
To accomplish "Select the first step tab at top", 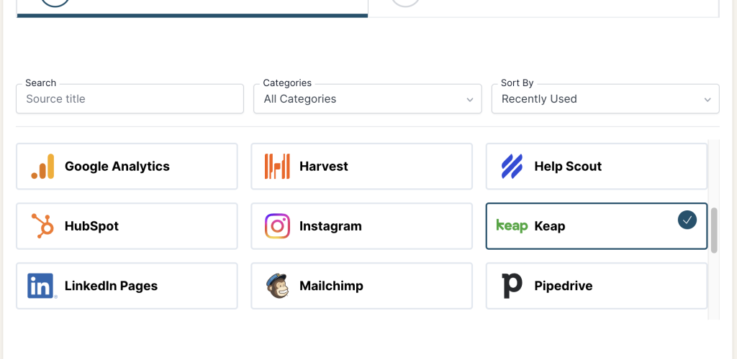I will (192, 6).
